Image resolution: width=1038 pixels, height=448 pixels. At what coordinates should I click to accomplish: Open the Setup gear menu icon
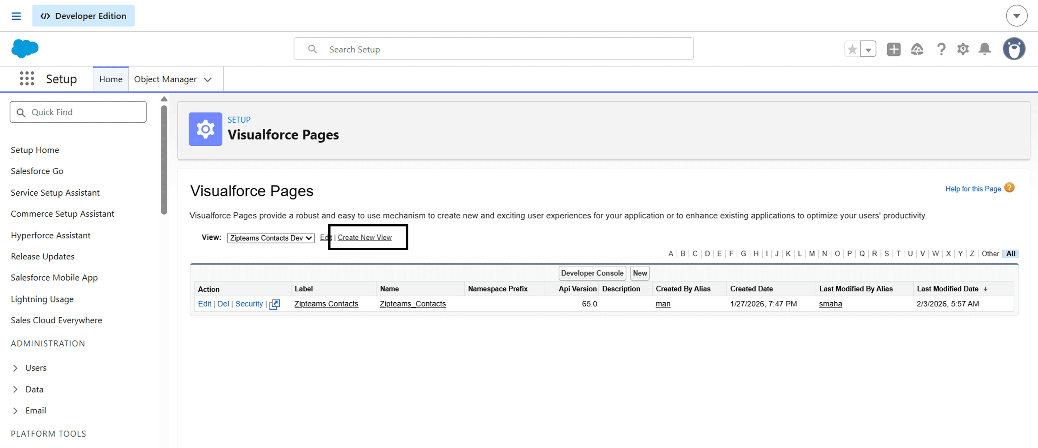(963, 49)
